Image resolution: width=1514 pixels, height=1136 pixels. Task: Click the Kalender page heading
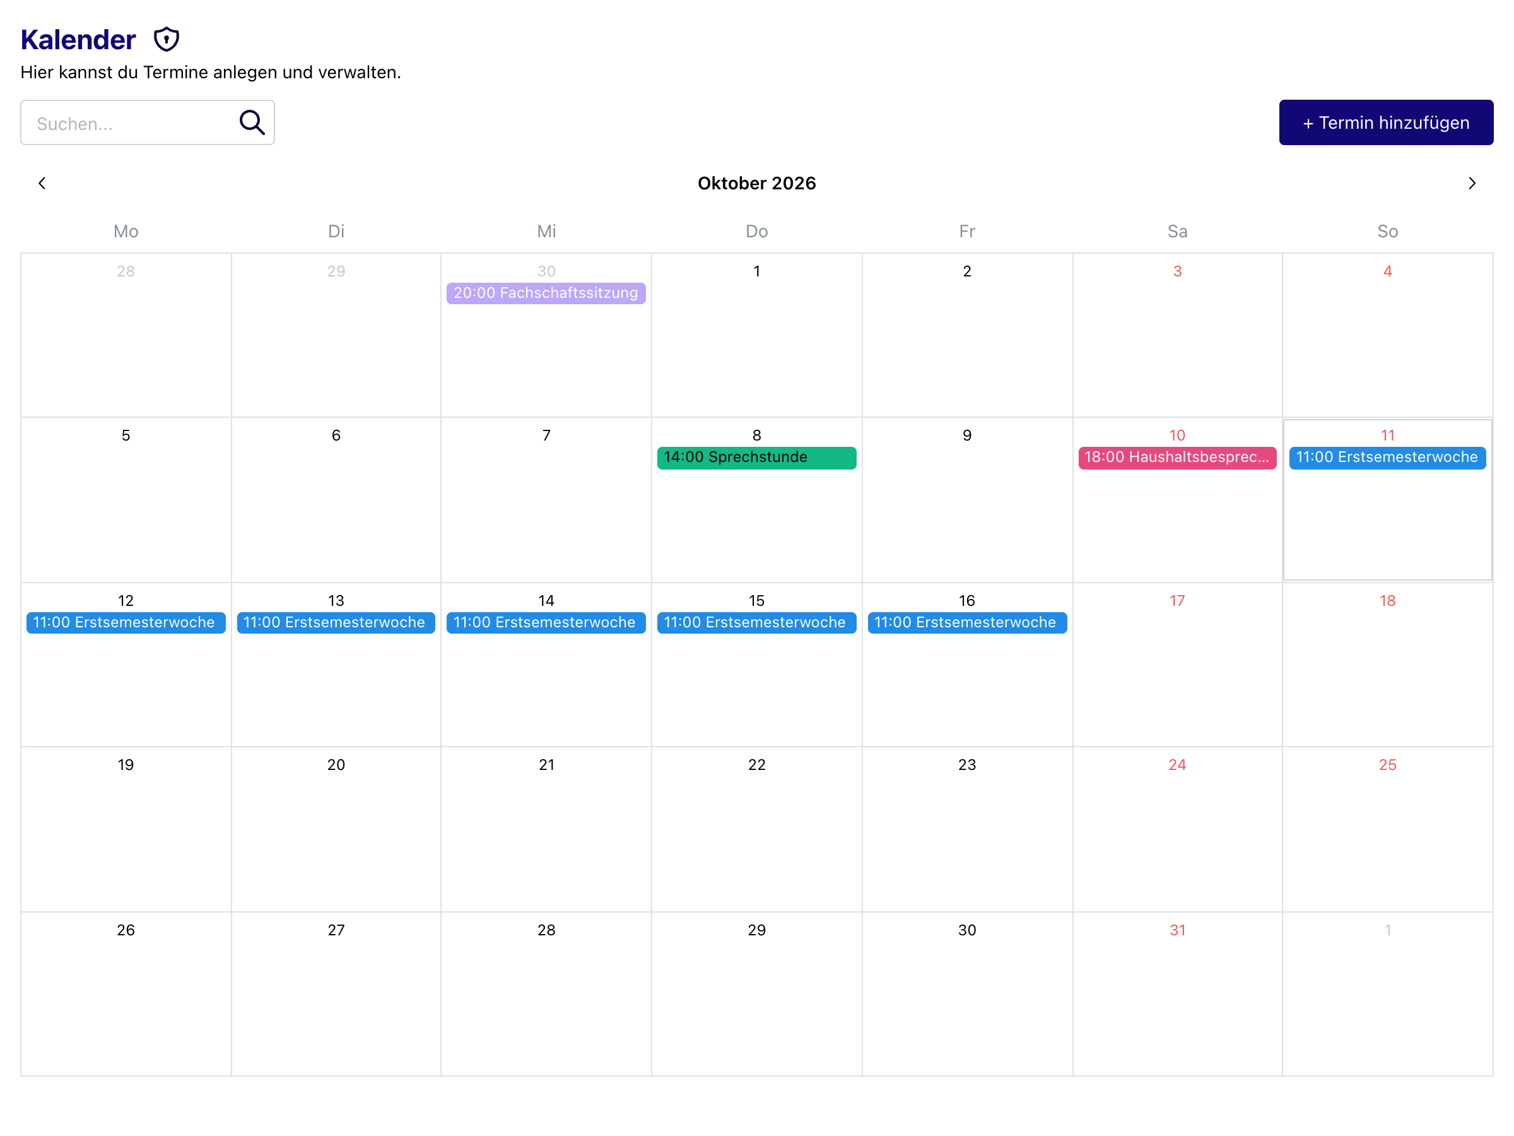click(78, 40)
